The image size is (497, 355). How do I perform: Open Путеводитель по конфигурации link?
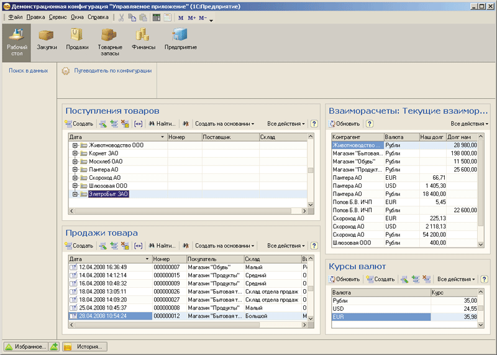pos(112,71)
